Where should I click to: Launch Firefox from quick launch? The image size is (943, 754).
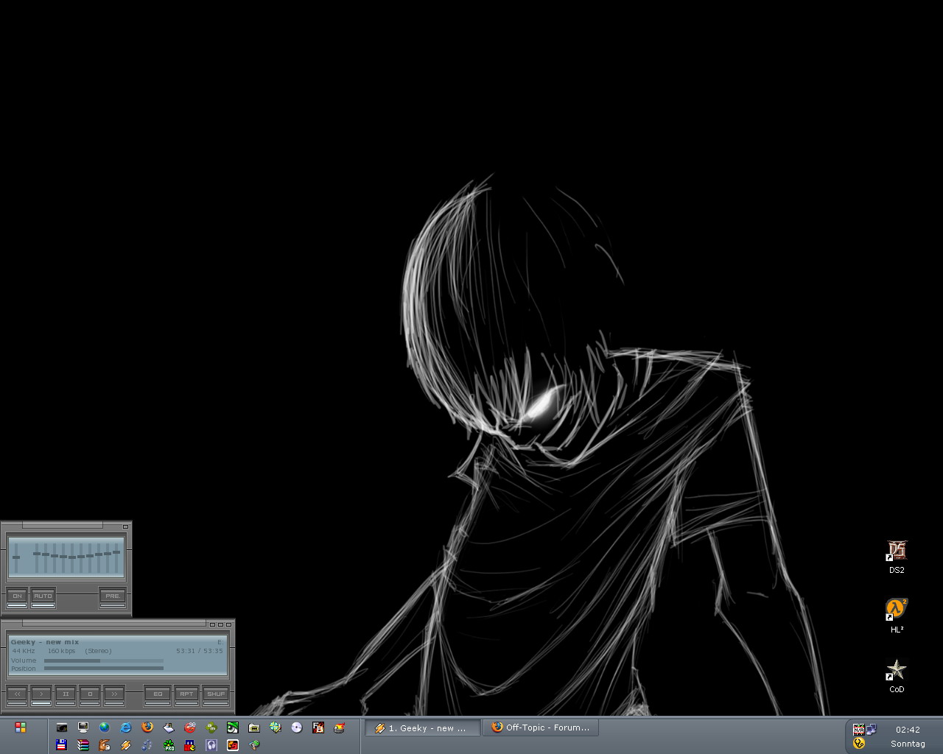[x=147, y=727]
